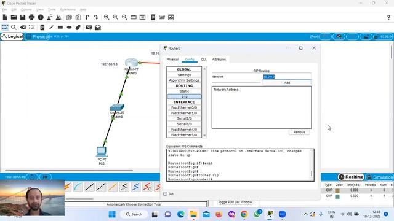Screen dimensions: 394x221
Task: Choose the Select tool
Action: point(5,27)
